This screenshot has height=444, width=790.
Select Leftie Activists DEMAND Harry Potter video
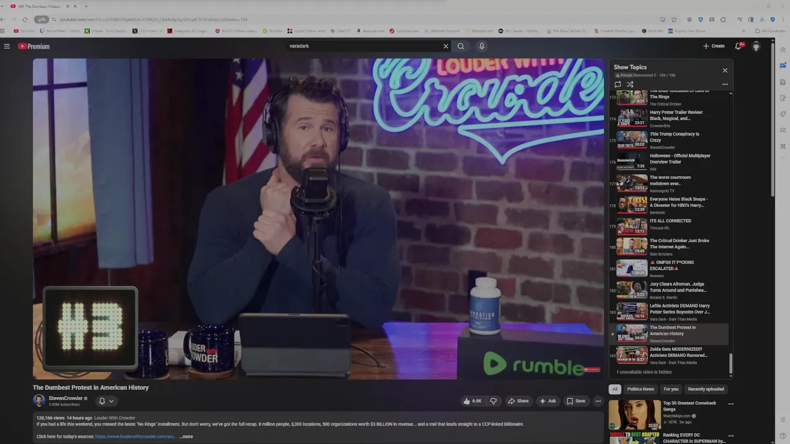tap(669, 311)
